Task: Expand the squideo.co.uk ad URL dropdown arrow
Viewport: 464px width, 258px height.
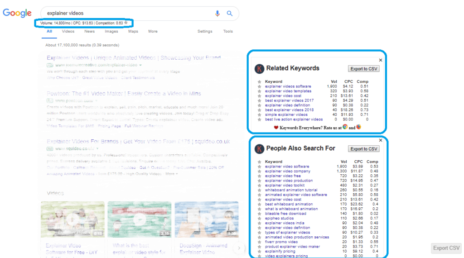Action: click(97, 148)
